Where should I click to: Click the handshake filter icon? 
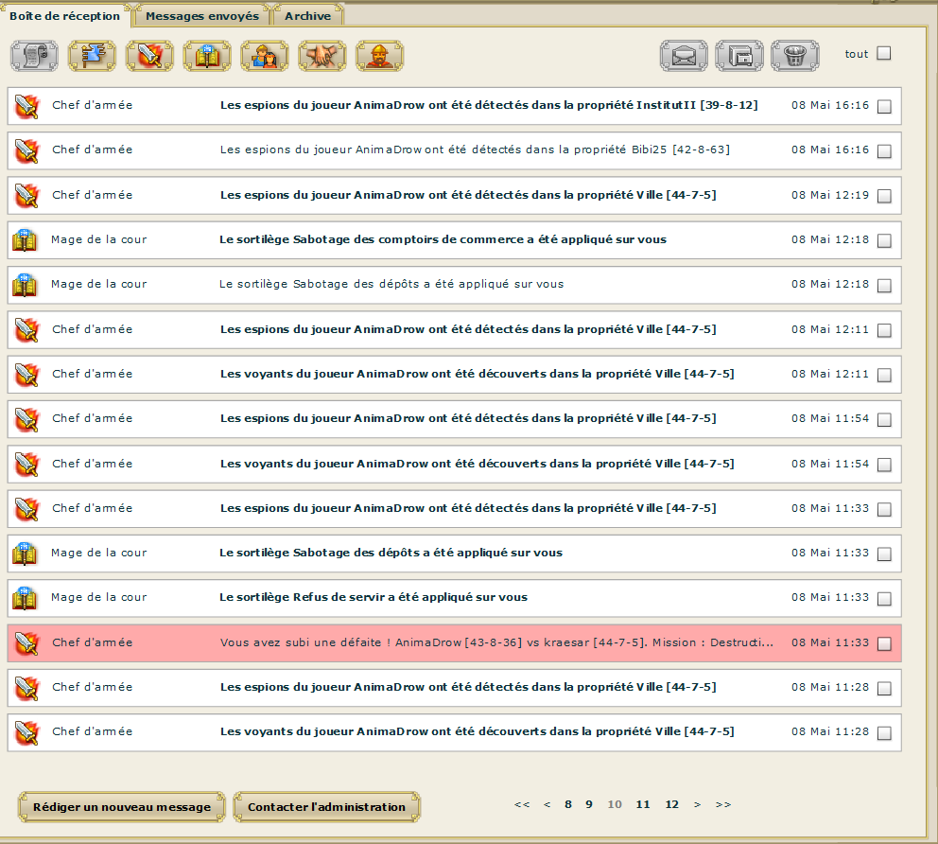coord(322,56)
